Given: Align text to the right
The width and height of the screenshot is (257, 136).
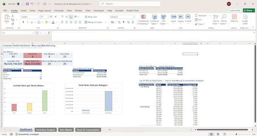Looking at the screenshot, I should click(71, 22).
